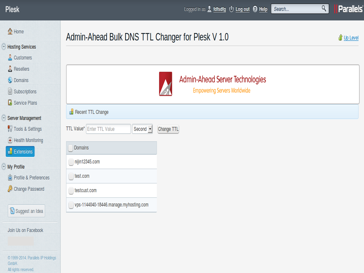This screenshot has width=364, height=273.
Task: Click the Health Monitoring plus icon
Action: [10, 140]
